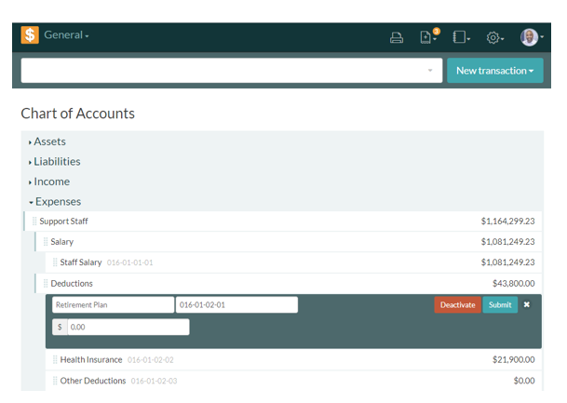
Task: Click the orange dollar sign logo
Action: (30, 36)
